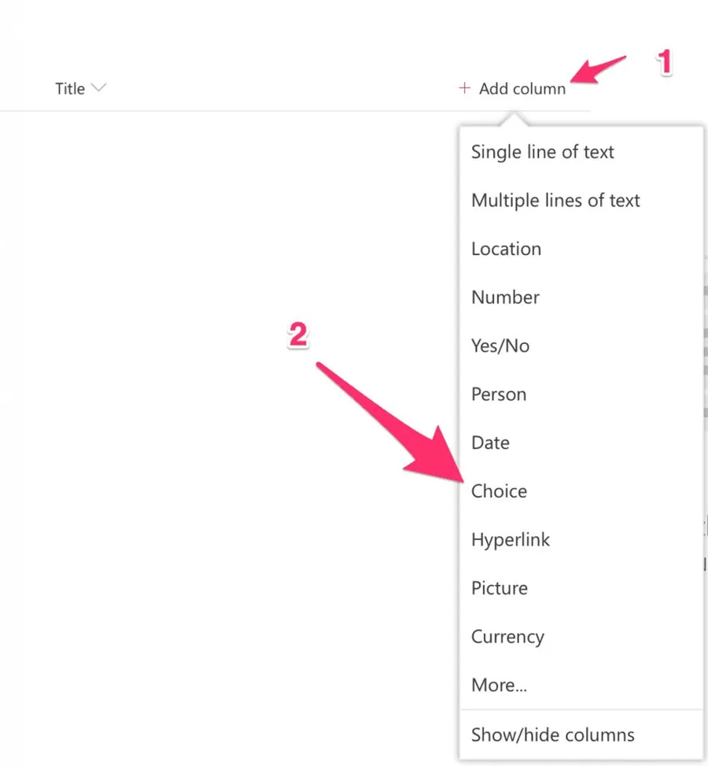
Task: Click the pink annotation number 2
Action: (297, 336)
